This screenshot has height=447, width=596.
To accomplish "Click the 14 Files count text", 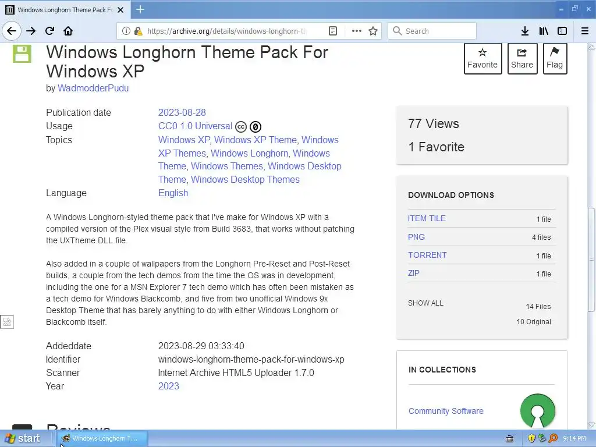I will [538, 306].
